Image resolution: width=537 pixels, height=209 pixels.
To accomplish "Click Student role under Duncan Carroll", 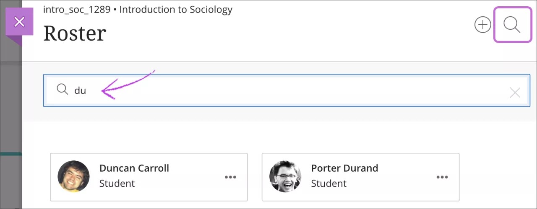I will point(117,183).
